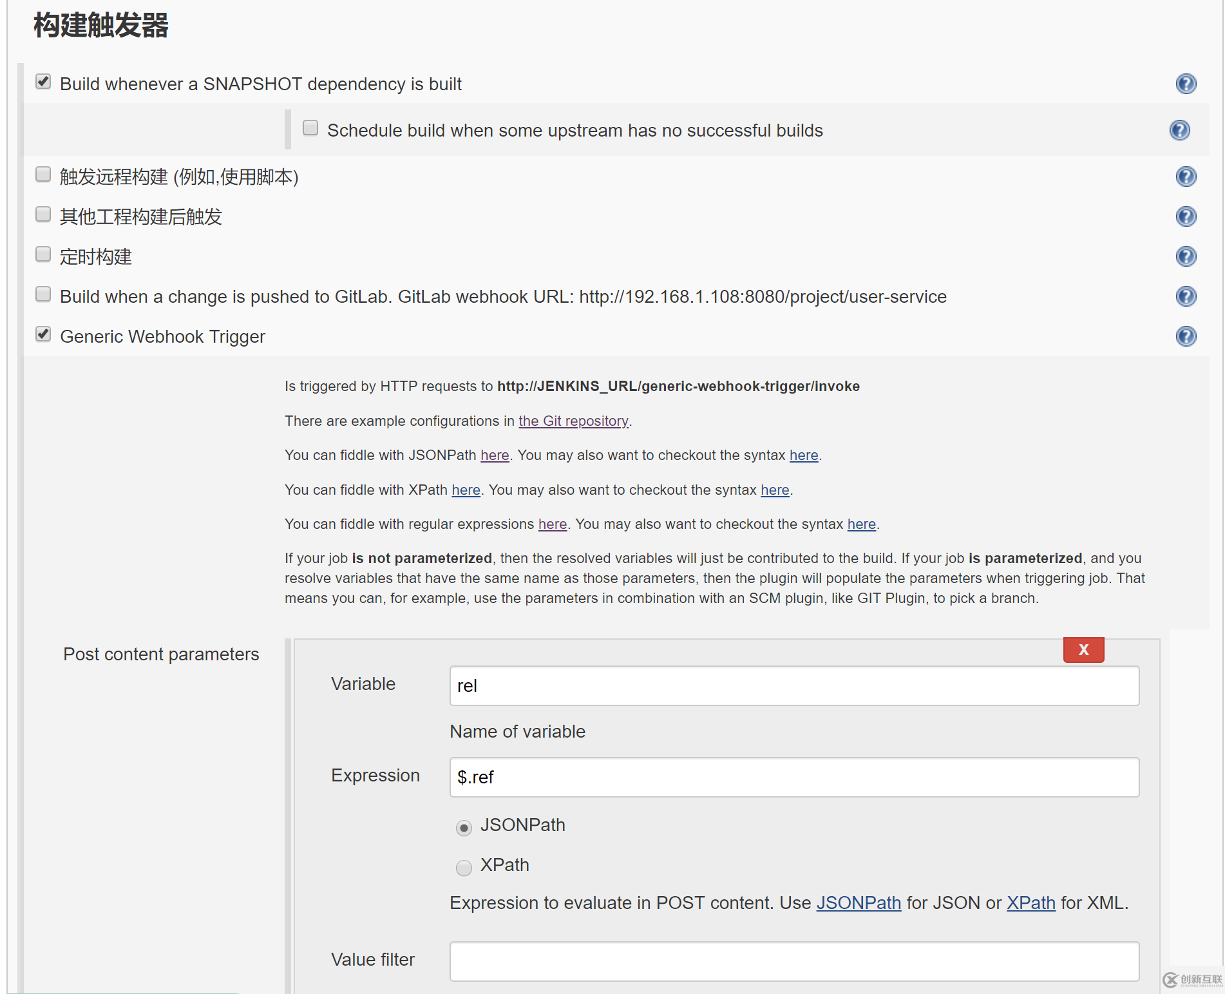Screen dimensions: 1225x994
Task: Open help for 定时构建 trigger
Action: pos(1186,256)
